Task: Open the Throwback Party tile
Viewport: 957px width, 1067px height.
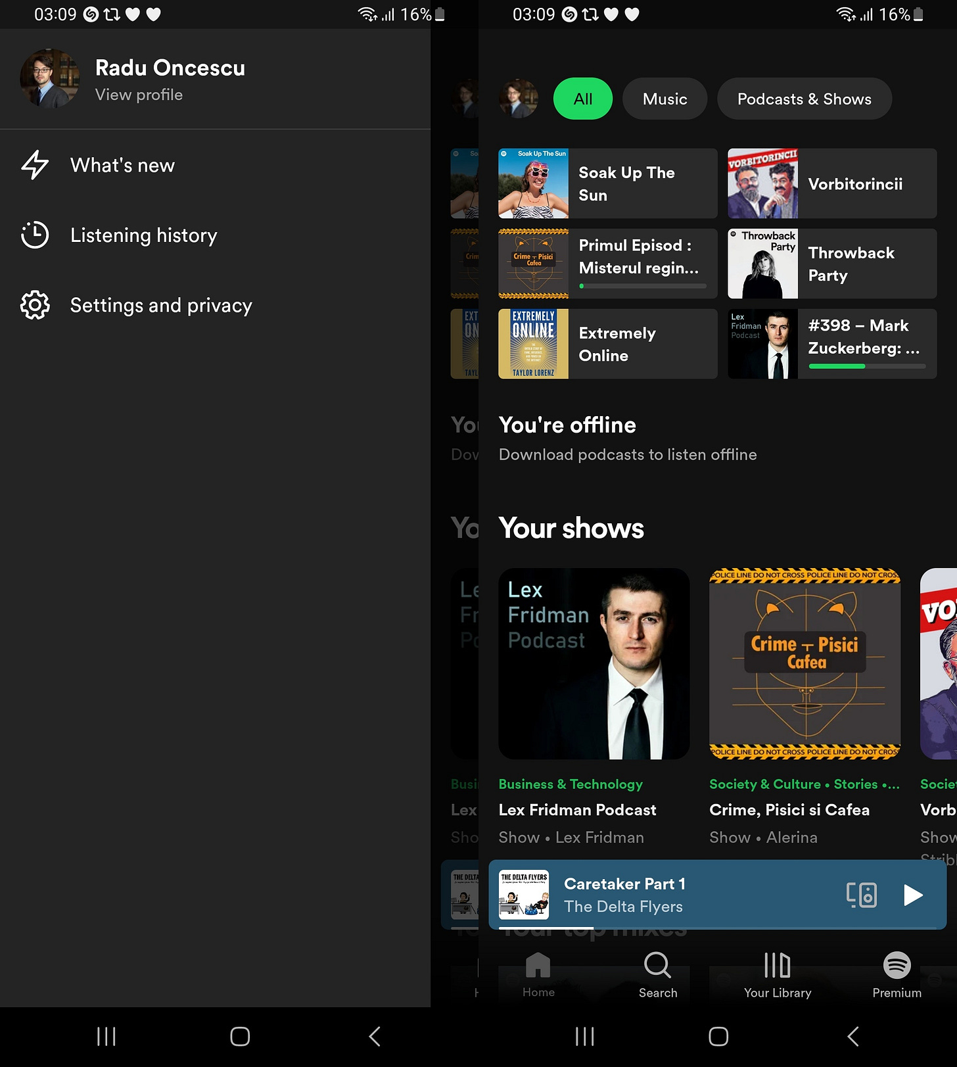Action: 832,264
